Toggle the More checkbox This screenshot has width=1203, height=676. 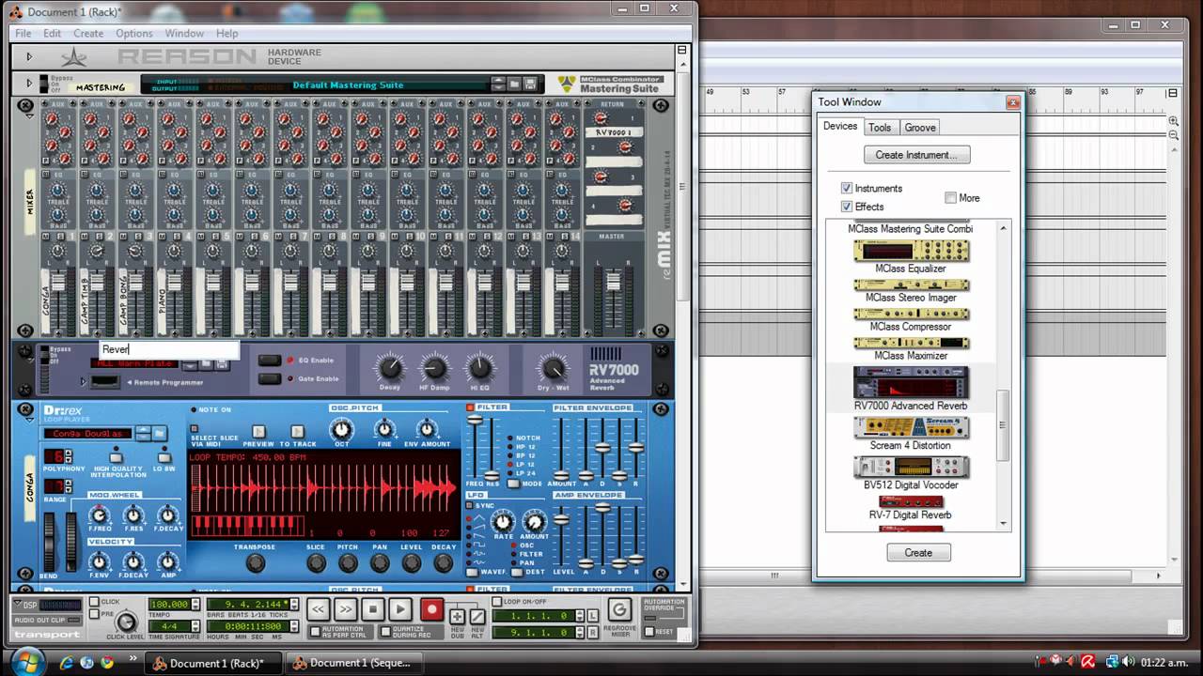[950, 198]
